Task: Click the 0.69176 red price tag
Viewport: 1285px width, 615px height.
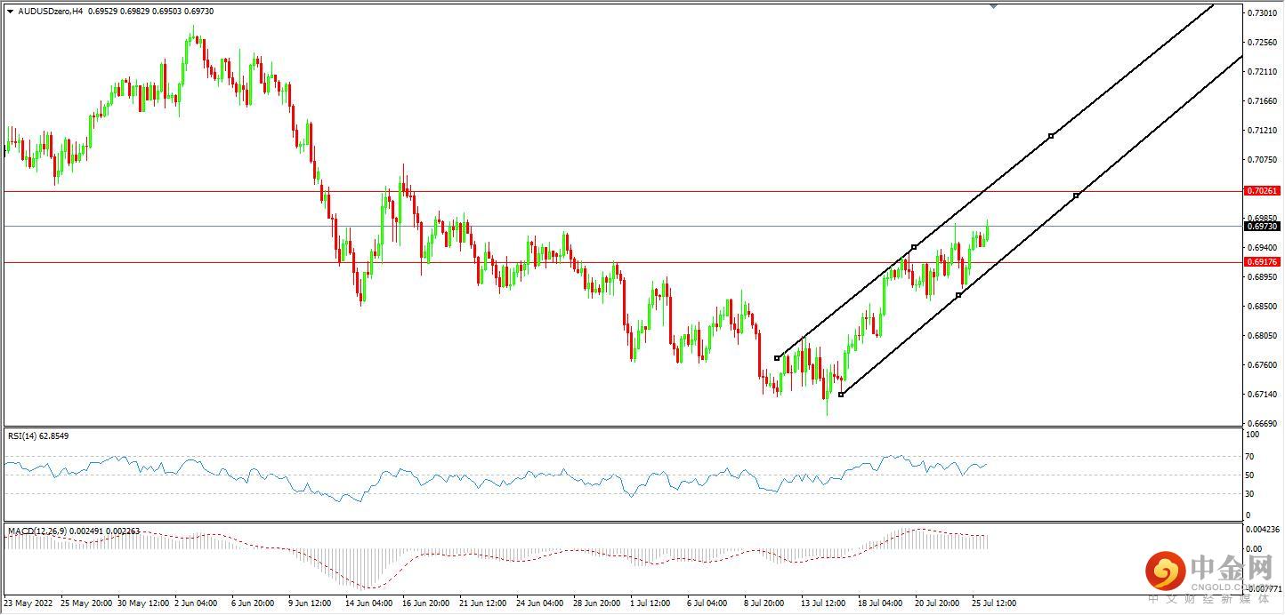Action: (1261, 262)
